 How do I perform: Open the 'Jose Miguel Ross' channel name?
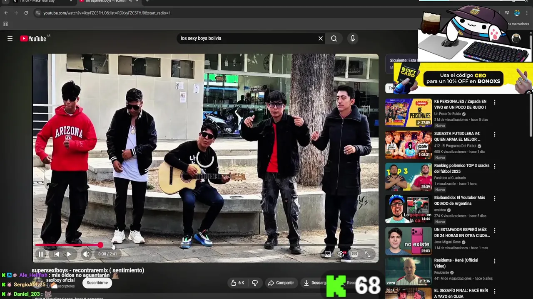[448, 242]
